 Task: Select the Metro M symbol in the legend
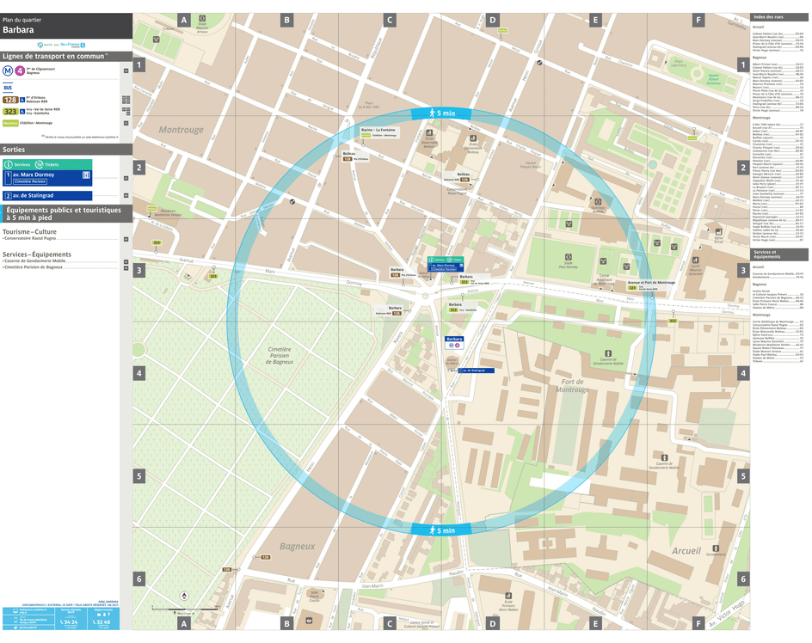[x=6, y=70]
